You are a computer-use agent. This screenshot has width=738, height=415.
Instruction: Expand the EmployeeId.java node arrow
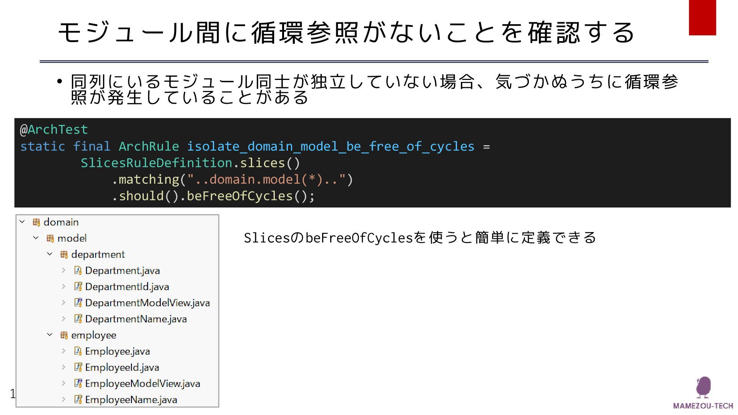click(63, 367)
